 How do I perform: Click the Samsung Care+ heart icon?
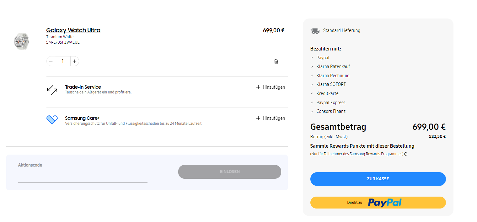pos(52,119)
